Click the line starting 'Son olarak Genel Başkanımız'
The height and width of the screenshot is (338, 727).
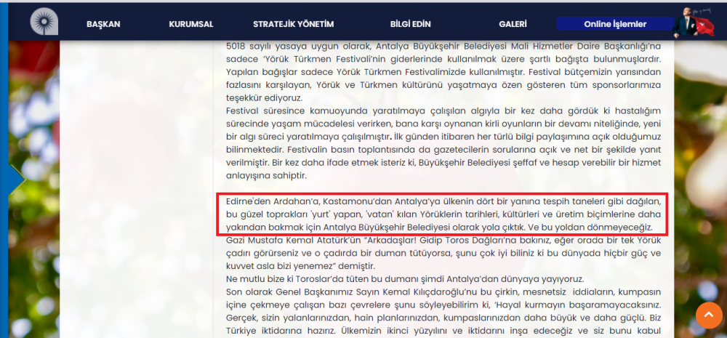(443, 292)
